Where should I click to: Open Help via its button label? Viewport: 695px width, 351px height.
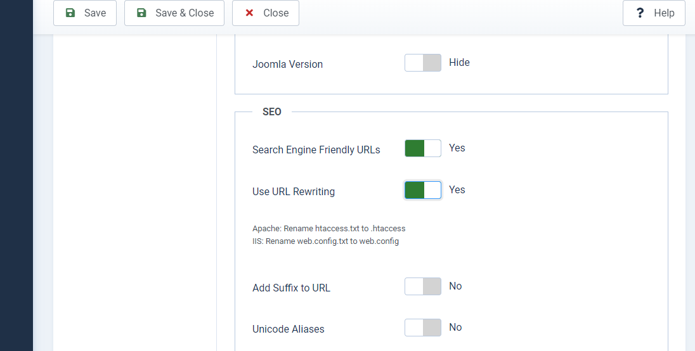coord(664,13)
